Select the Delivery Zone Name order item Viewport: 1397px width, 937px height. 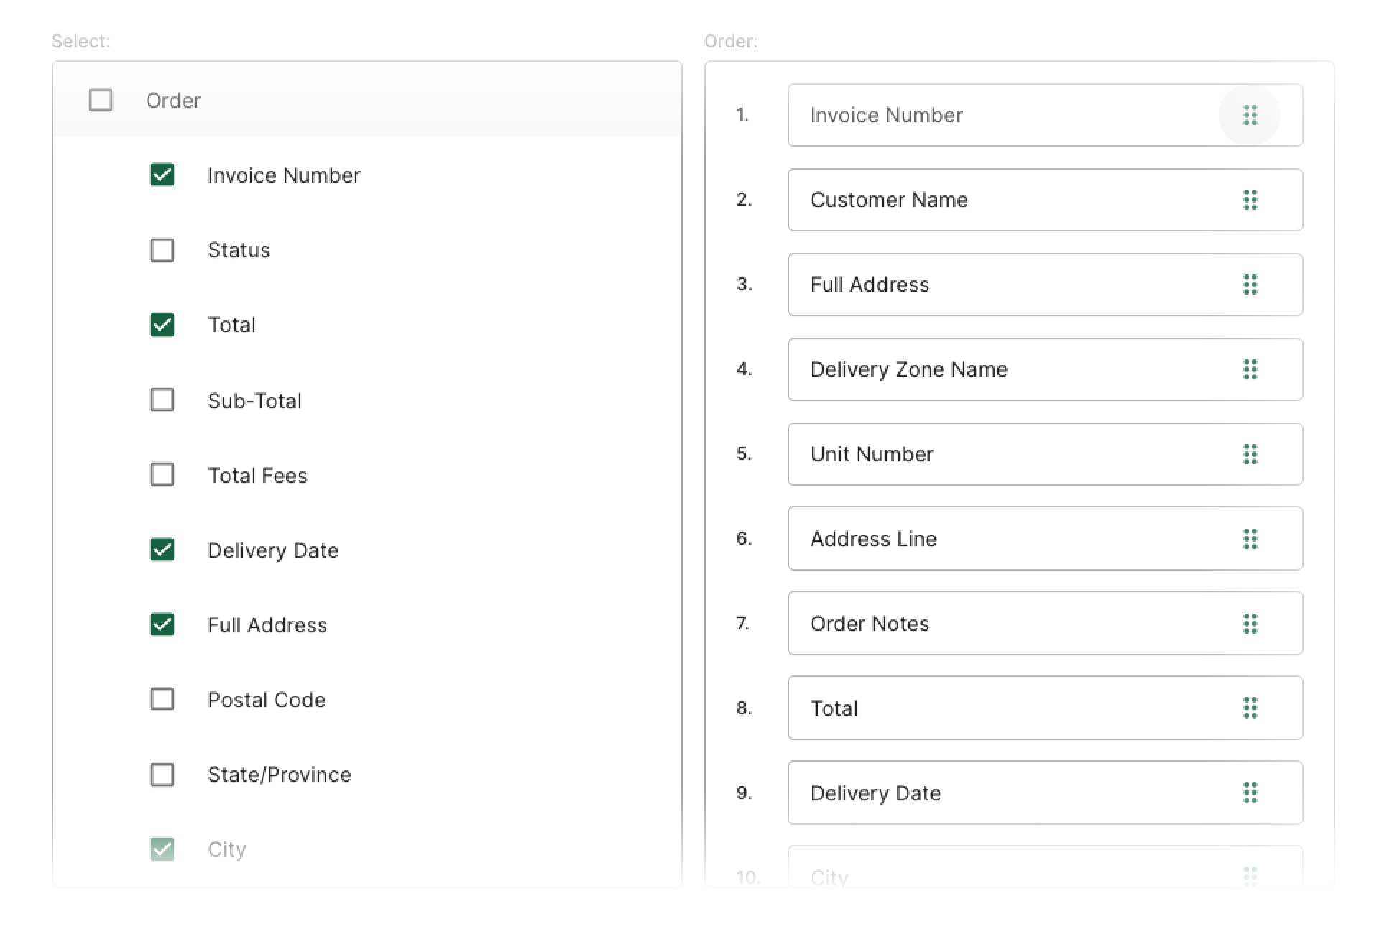coord(1045,369)
